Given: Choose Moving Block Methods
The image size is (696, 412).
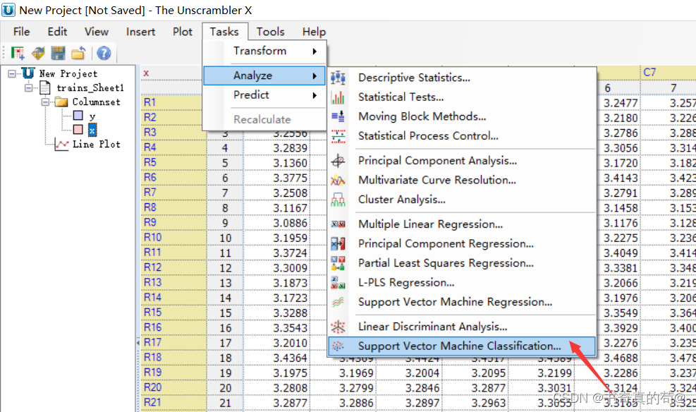Looking at the screenshot, I should 462,116.
